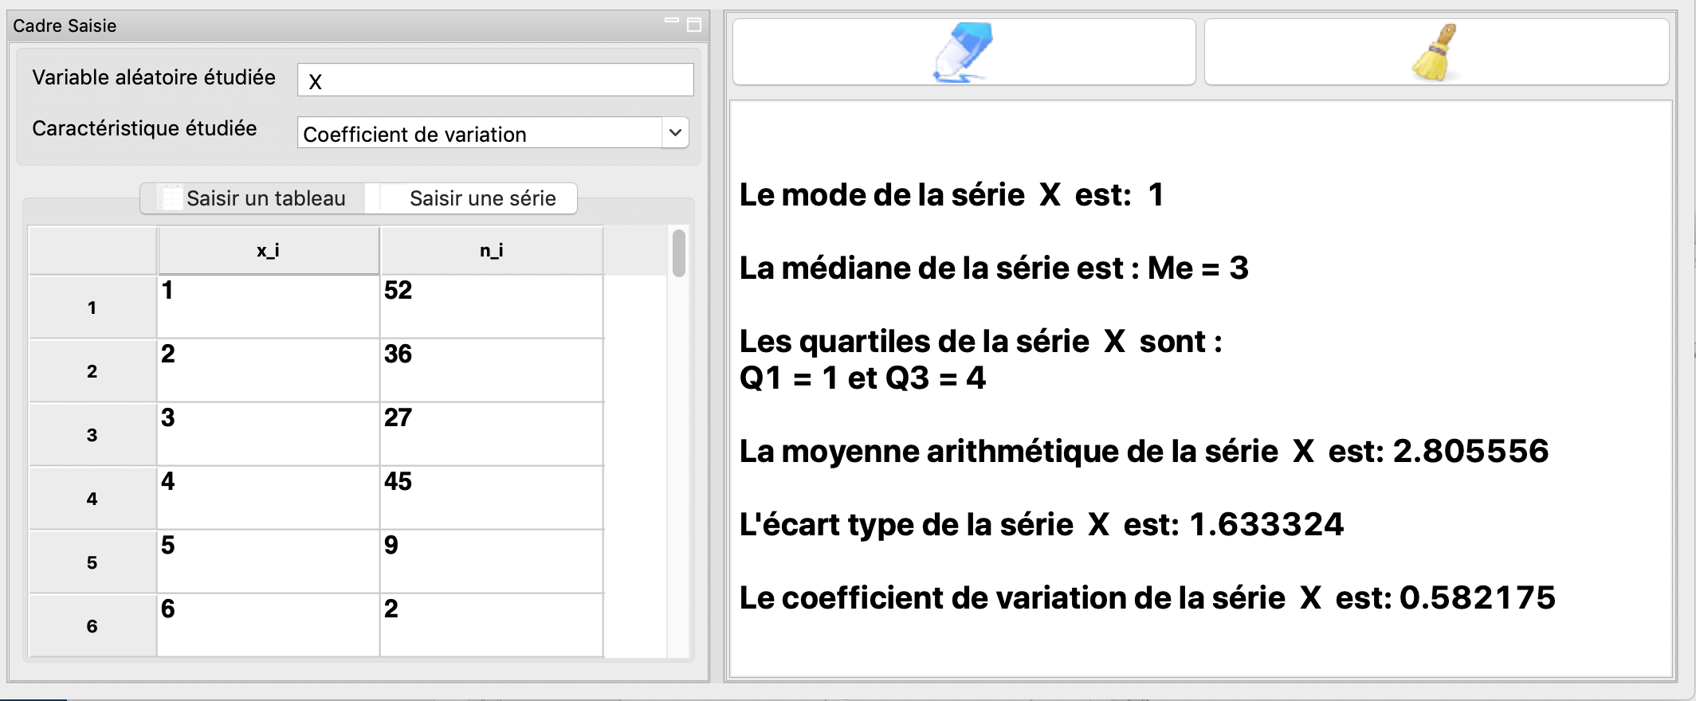This screenshot has width=1696, height=701.
Task: Click the x_i column header
Action: coord(267,249)
